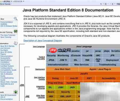This screenshot has height=101, width=120.
Task: Open About Test / Sample Applications link
Action: 9,84
